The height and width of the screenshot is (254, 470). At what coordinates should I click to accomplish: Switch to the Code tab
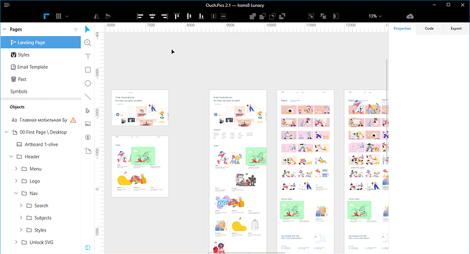[429, 29]
